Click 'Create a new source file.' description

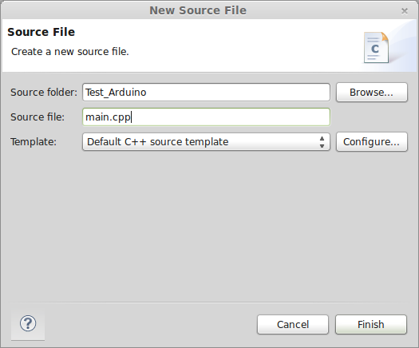coord(70,52)
